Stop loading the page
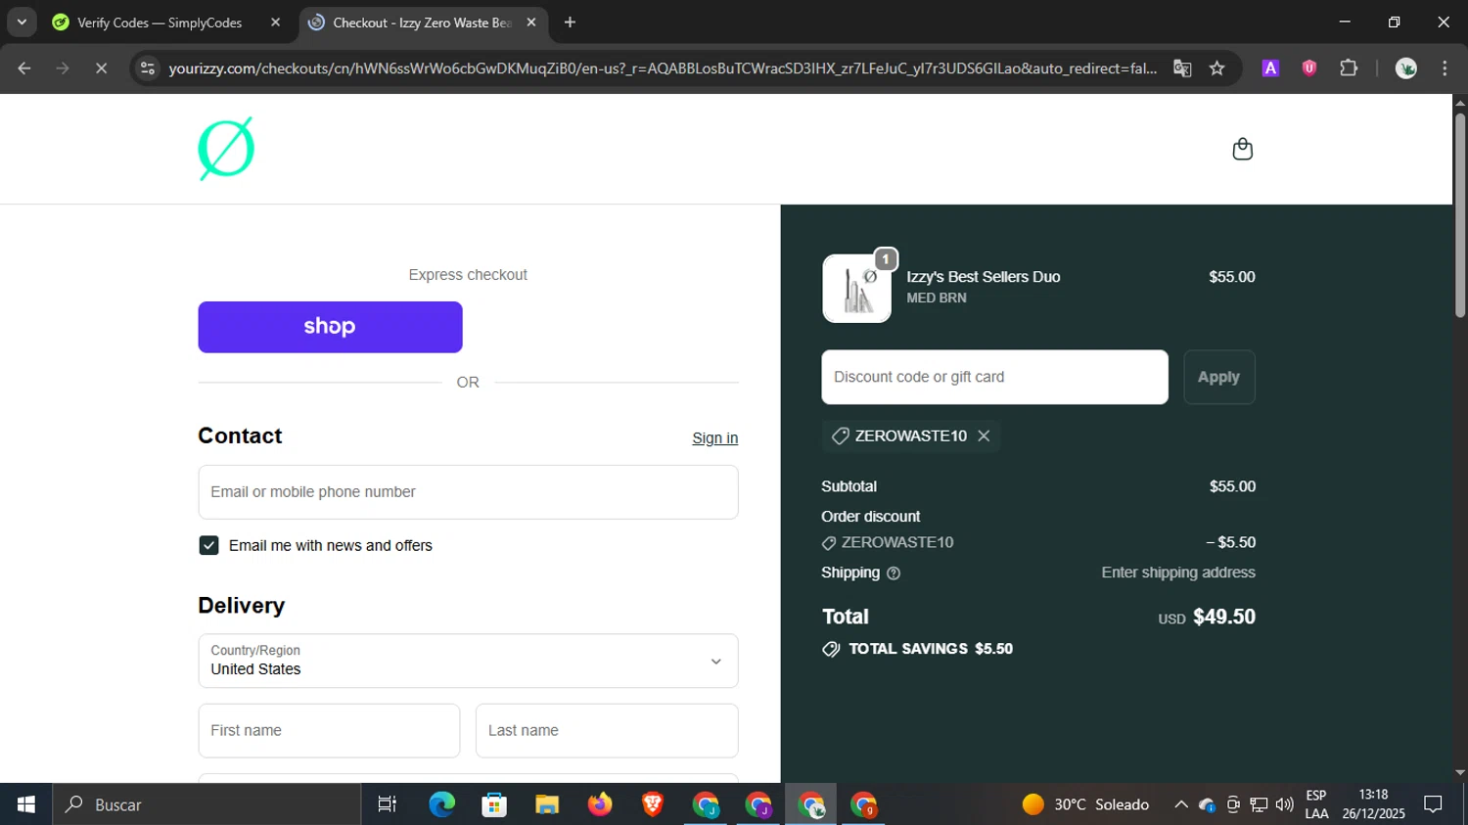Screen dimensions: 1468x825 [x=101, y=69]
